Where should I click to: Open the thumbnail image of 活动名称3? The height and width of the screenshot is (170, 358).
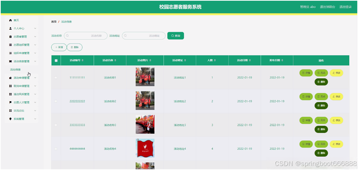145,124
